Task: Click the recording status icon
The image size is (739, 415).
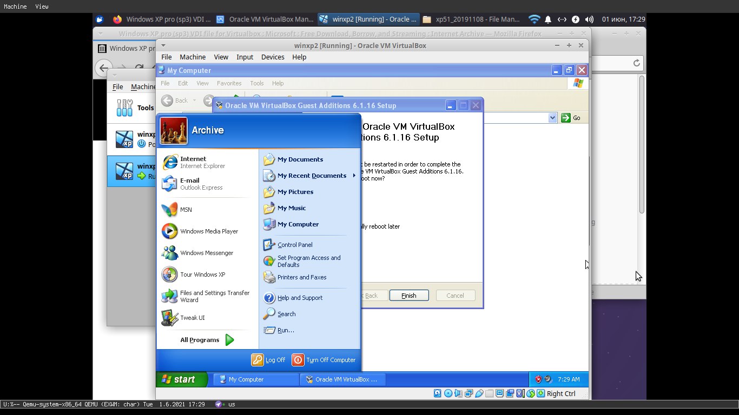Action: tap(510, 393)
